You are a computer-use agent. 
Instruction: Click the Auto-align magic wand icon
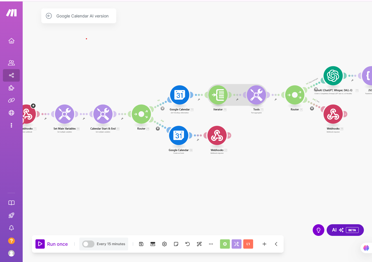pos(199,244)
